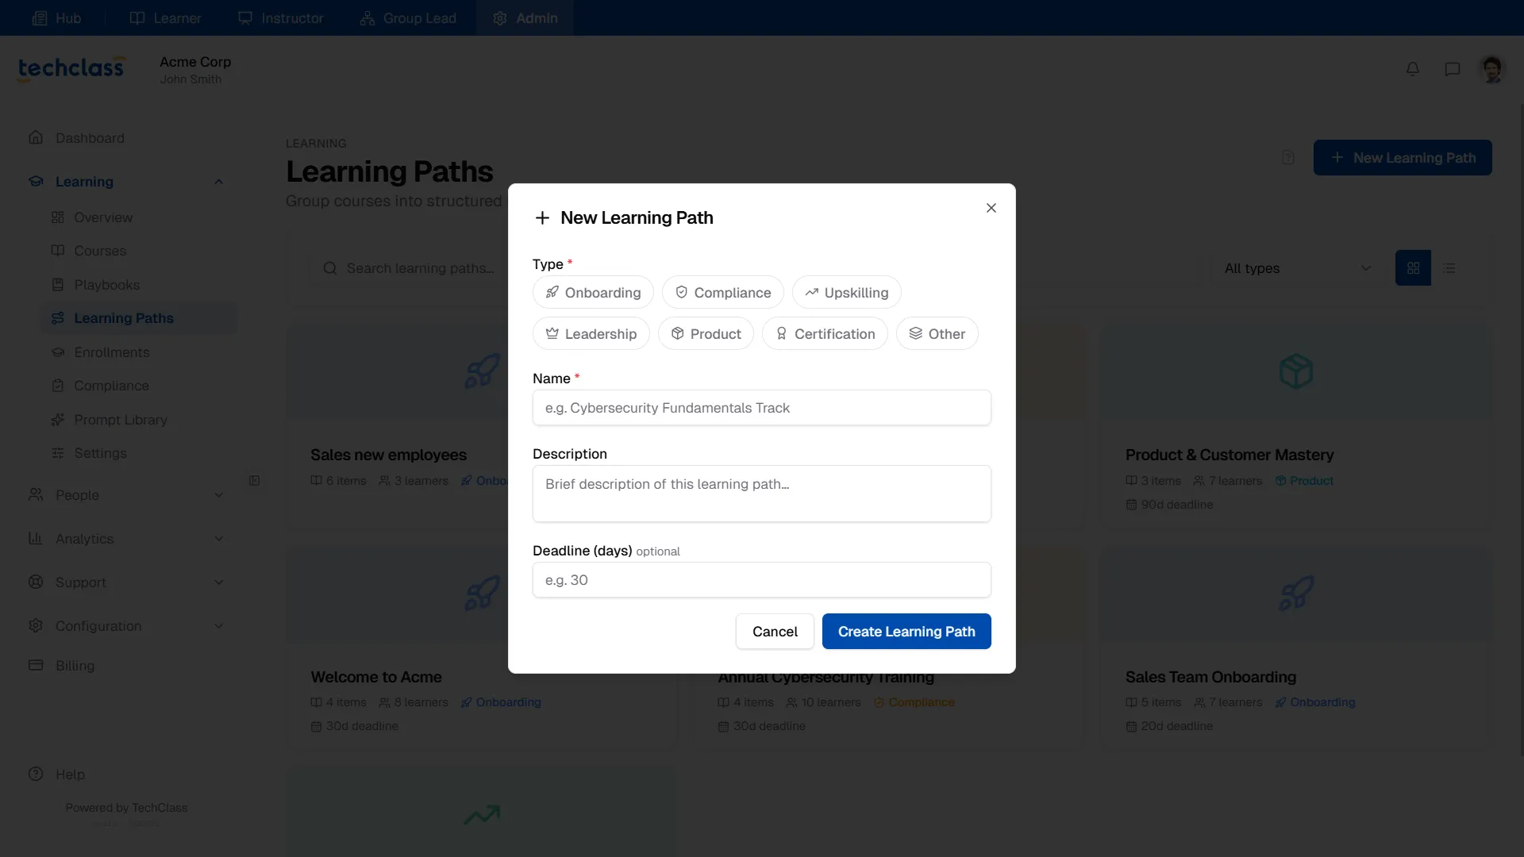
Task: Switch to grid view
Action: pos(1413,268)
